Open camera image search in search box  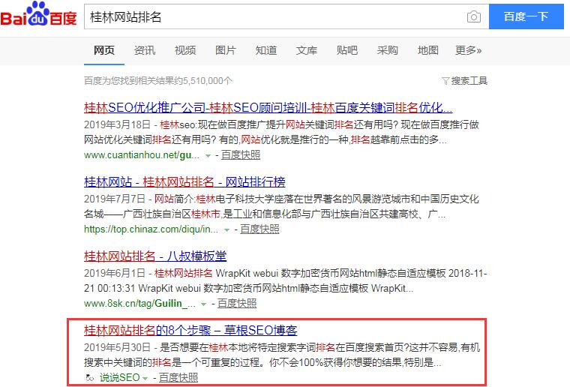click(x=473, y=16)
